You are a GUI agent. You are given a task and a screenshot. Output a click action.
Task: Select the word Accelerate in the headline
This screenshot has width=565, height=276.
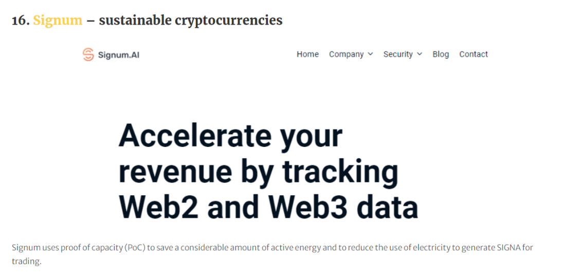point(195,136)
